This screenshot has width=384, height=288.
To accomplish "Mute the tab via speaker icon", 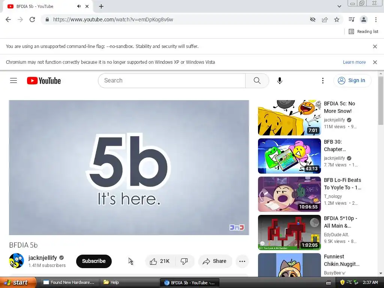I will point(79,6).
